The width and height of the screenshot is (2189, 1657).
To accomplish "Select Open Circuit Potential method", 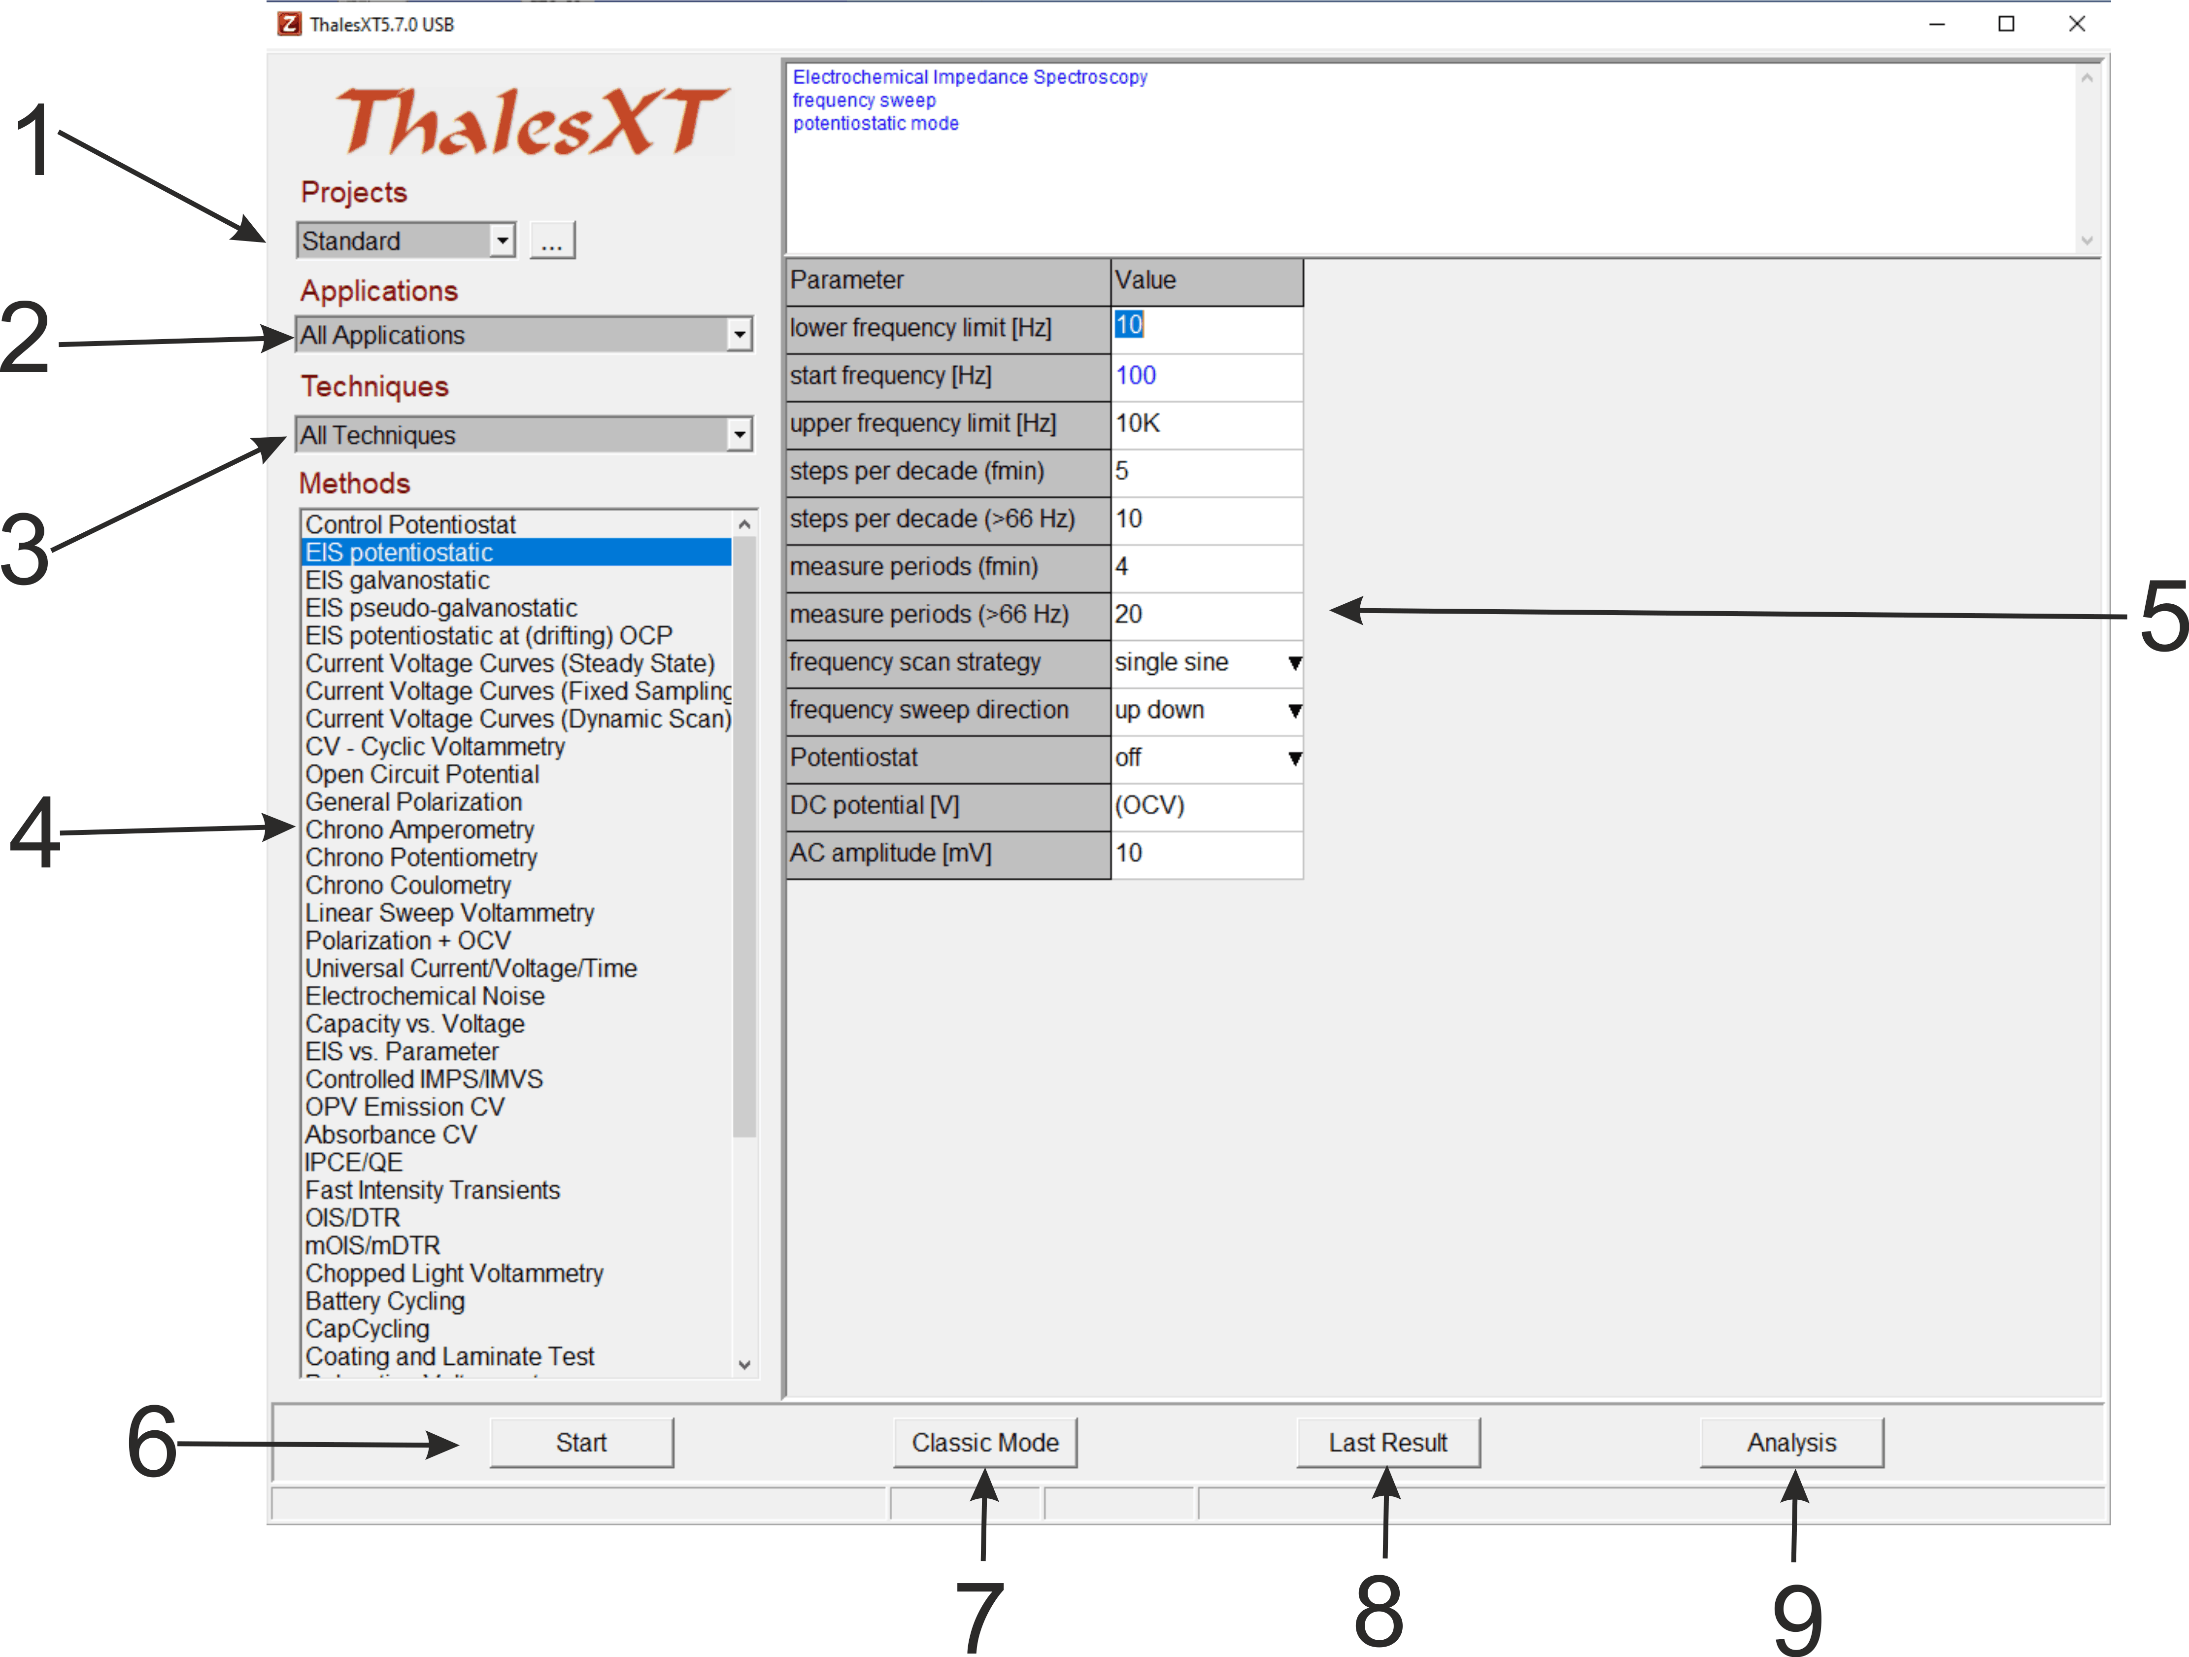I will click(x=516, y=774).
